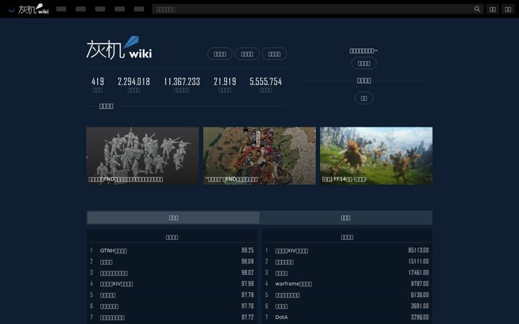Screen dimensions: 519x324
Task: Open the entry scoring 98.02
Action: (114, 273)
